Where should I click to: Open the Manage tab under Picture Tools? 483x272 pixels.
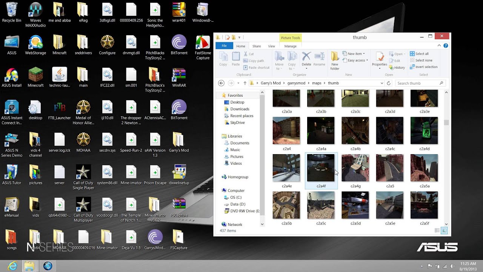[x=290, y=46]
